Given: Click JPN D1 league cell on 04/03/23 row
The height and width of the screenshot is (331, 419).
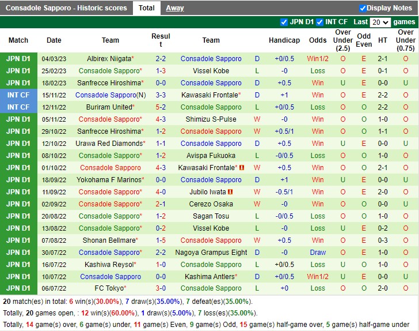Looking at the screenshot, I should [18, 59].
